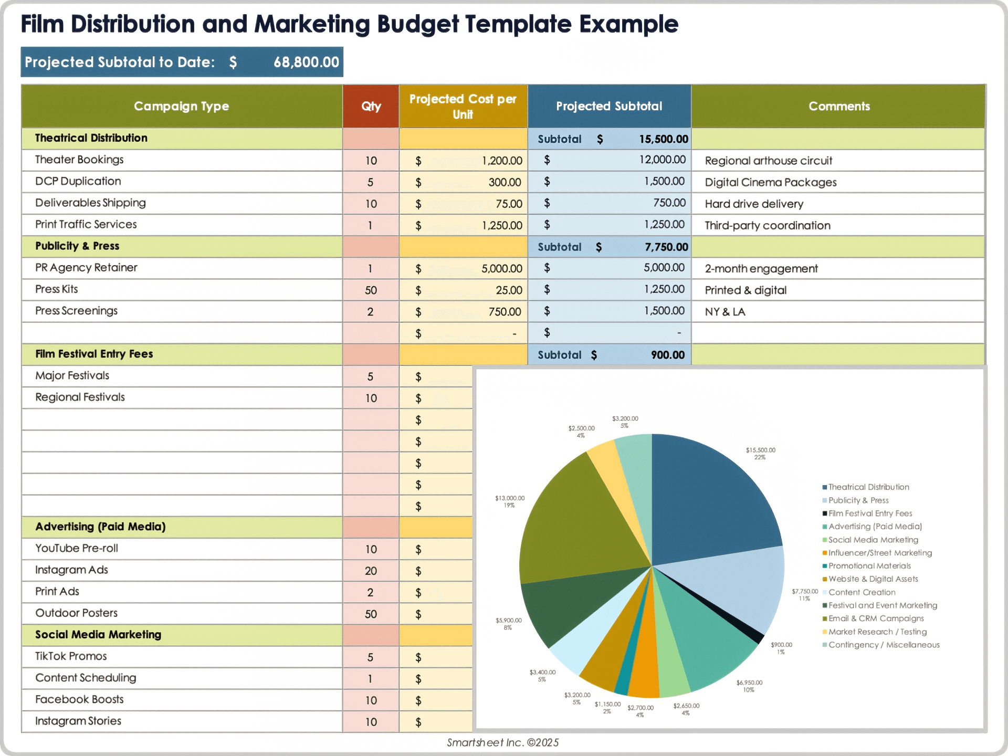Click the dark blue 22% pie slice
The height and width of the screenshot is (756, 1008).
pyautogui.click(x=709, y=499)
